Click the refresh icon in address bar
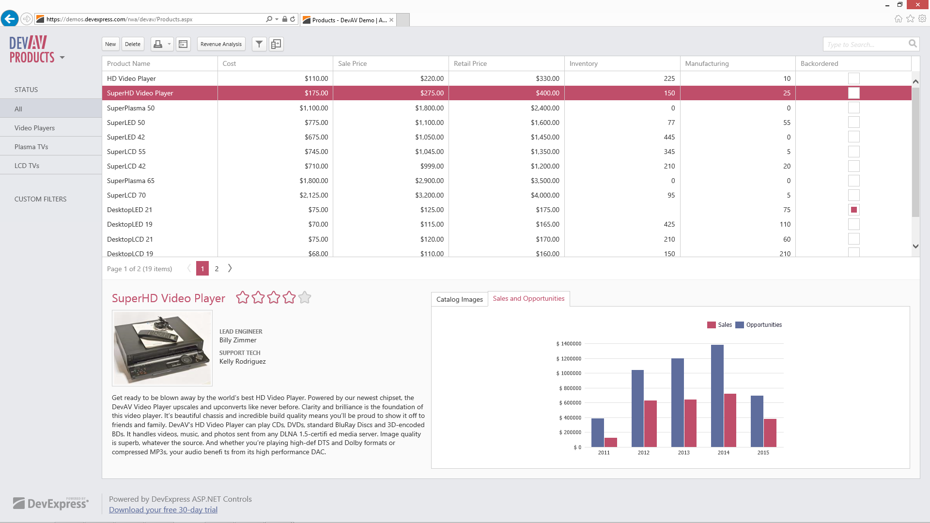This screenshot has height=523, width=930. [x=293, y=19]
